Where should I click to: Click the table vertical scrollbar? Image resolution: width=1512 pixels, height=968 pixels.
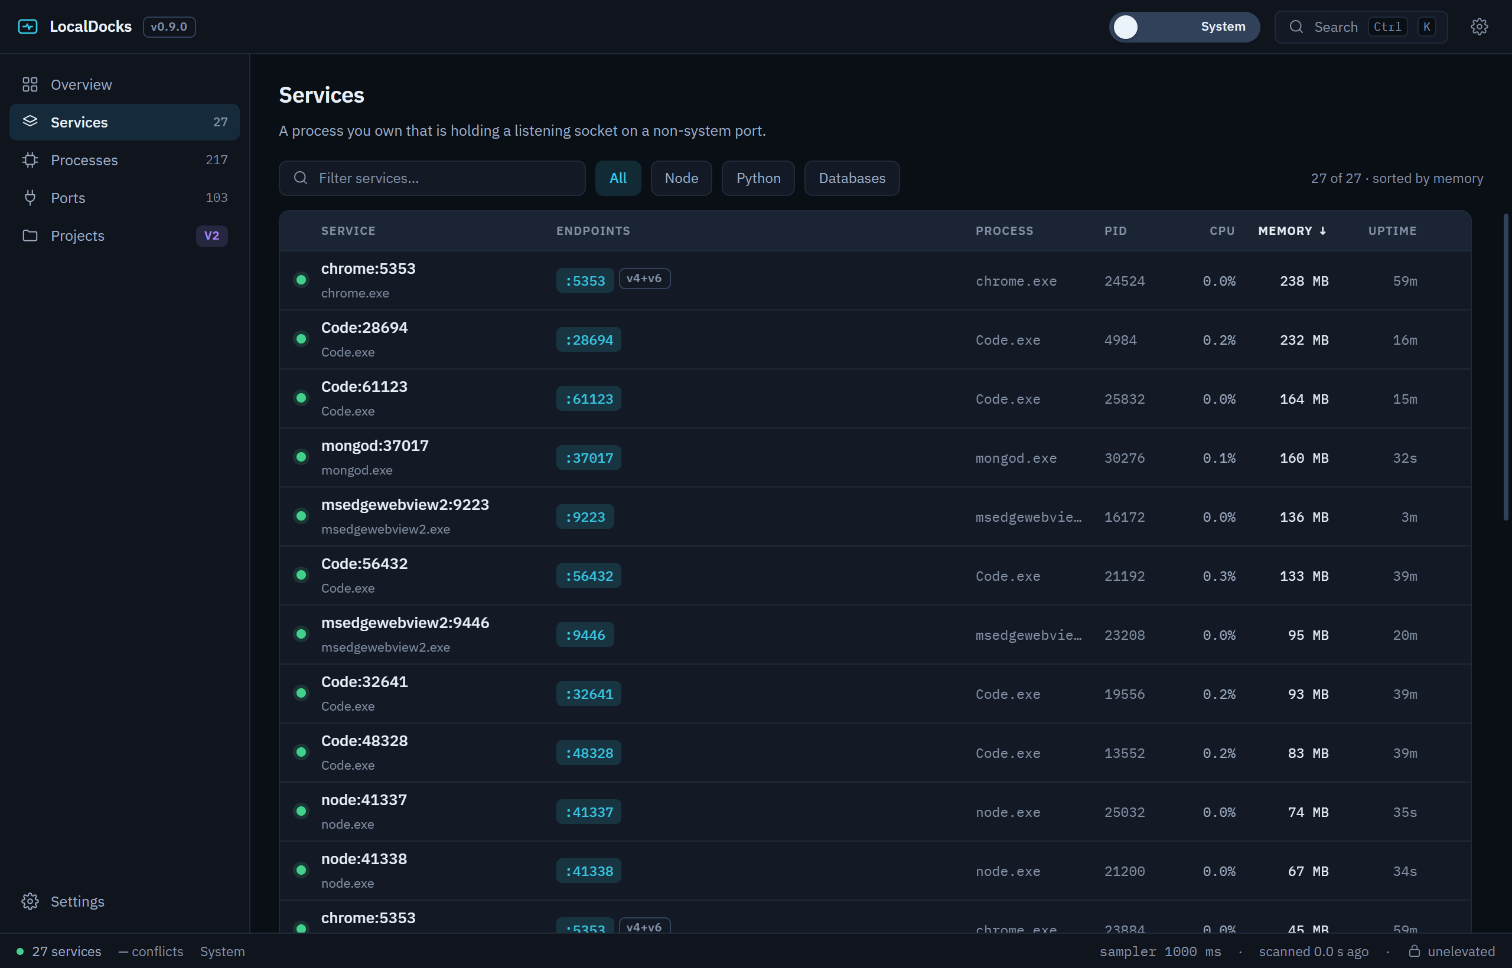click(1506, 367)
